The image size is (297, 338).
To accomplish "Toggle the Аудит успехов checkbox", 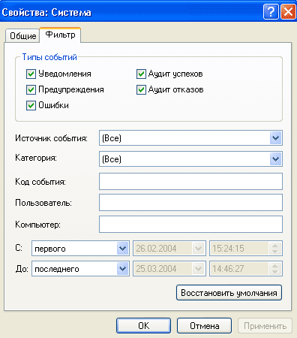I will [141, 74].
